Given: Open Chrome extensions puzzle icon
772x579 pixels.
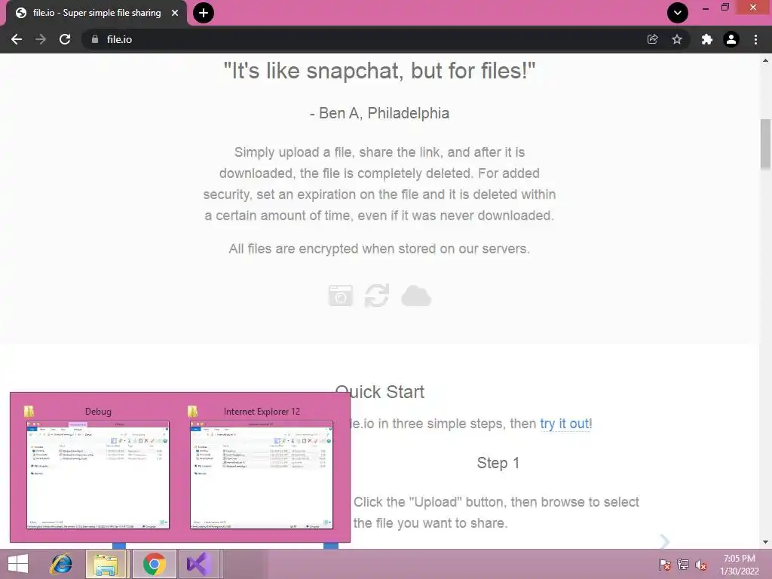Looking at the screenshot, I should point(707,39).
